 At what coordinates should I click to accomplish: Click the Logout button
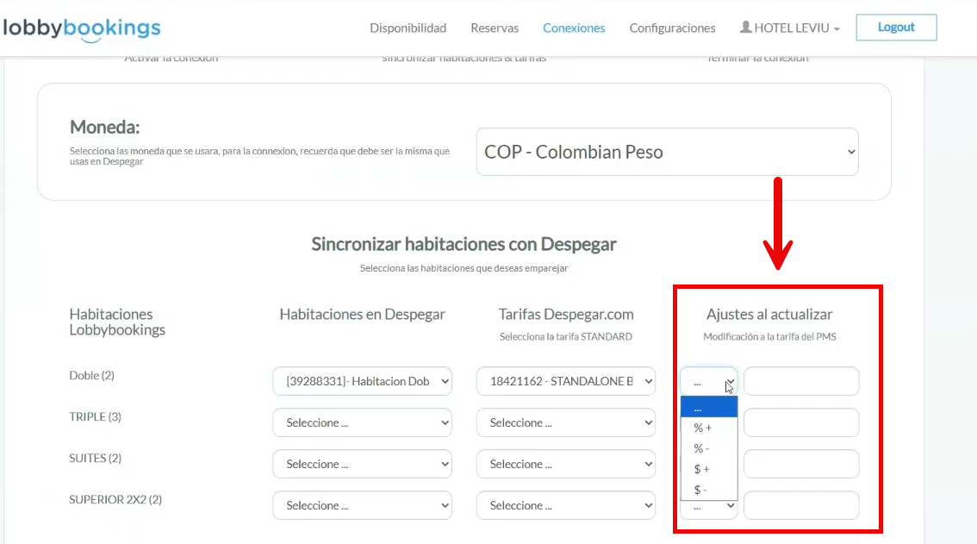[x=896, y=28]
